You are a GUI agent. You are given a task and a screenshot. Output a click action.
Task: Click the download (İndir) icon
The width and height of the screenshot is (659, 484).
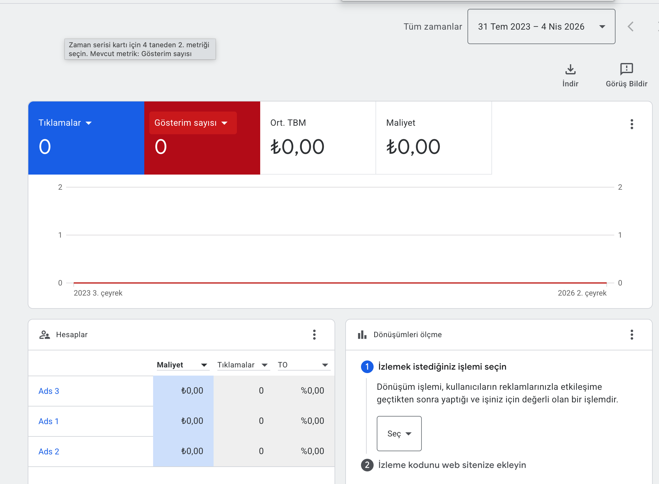pos(570,69)
